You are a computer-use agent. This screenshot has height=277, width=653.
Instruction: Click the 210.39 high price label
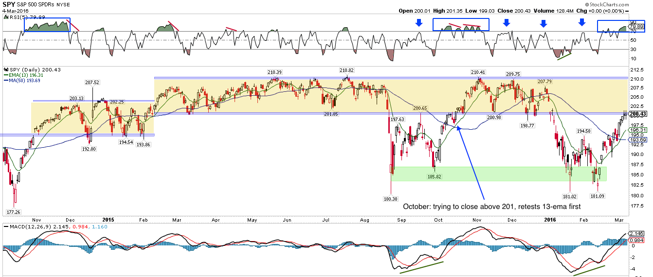(274, 72)
